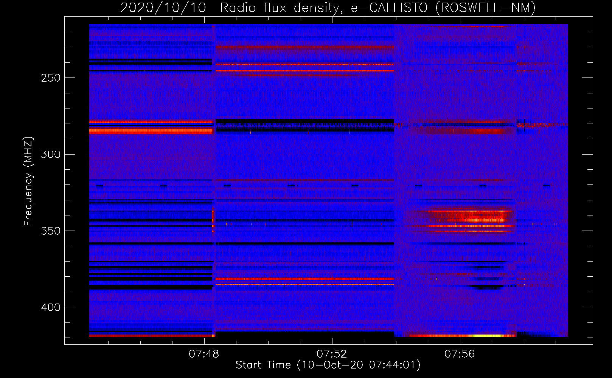
Task: Click the 'Start Time (10-Oct-20 07:44:01)' label
Action: [x=328, y=365]
